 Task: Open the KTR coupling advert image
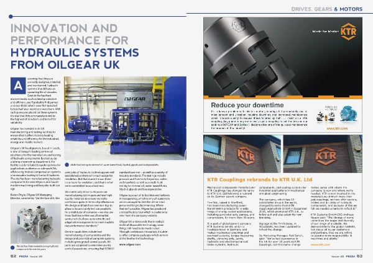pyautogui.click(x=283, y=58)
